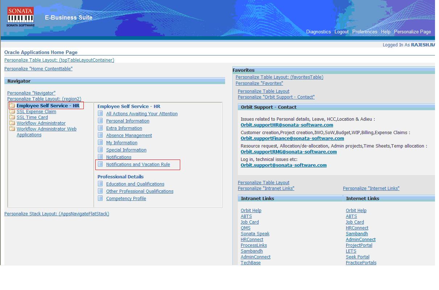
Task: Open My Information link
Action: pos(122,143)
